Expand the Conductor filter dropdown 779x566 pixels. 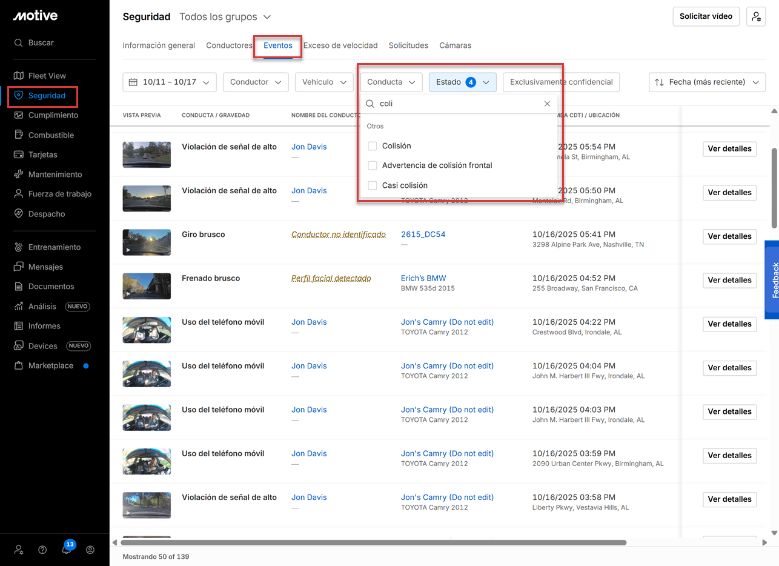255,82
